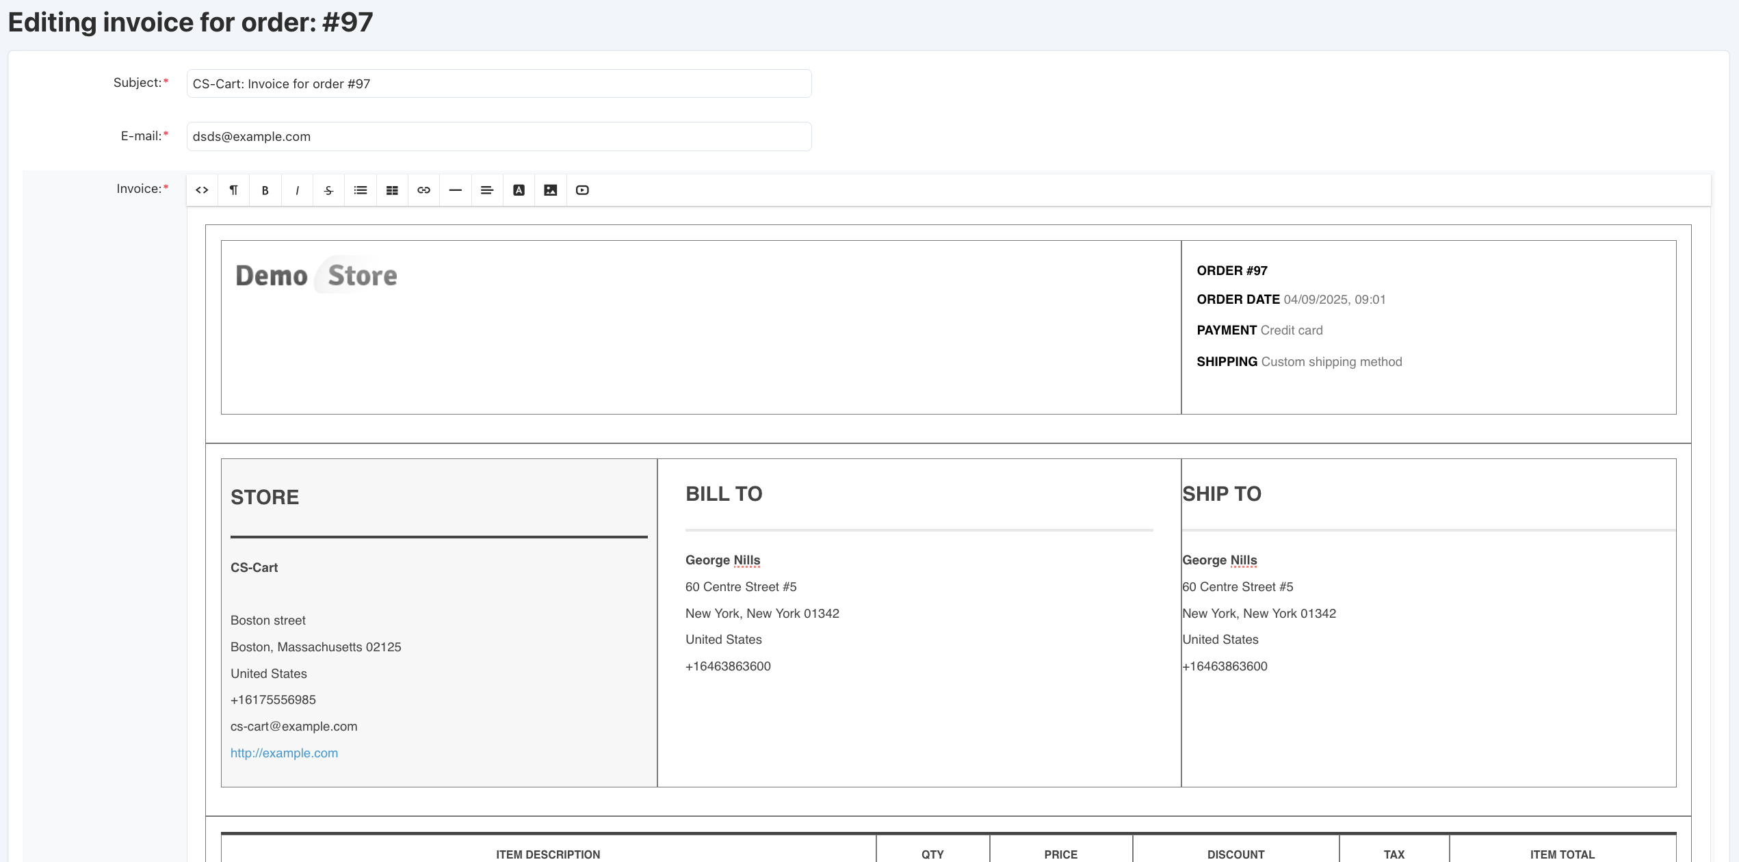Insert a hyperlink
Image resolution: width=1739 pixels, height=862 pixels.
[423, 190]
